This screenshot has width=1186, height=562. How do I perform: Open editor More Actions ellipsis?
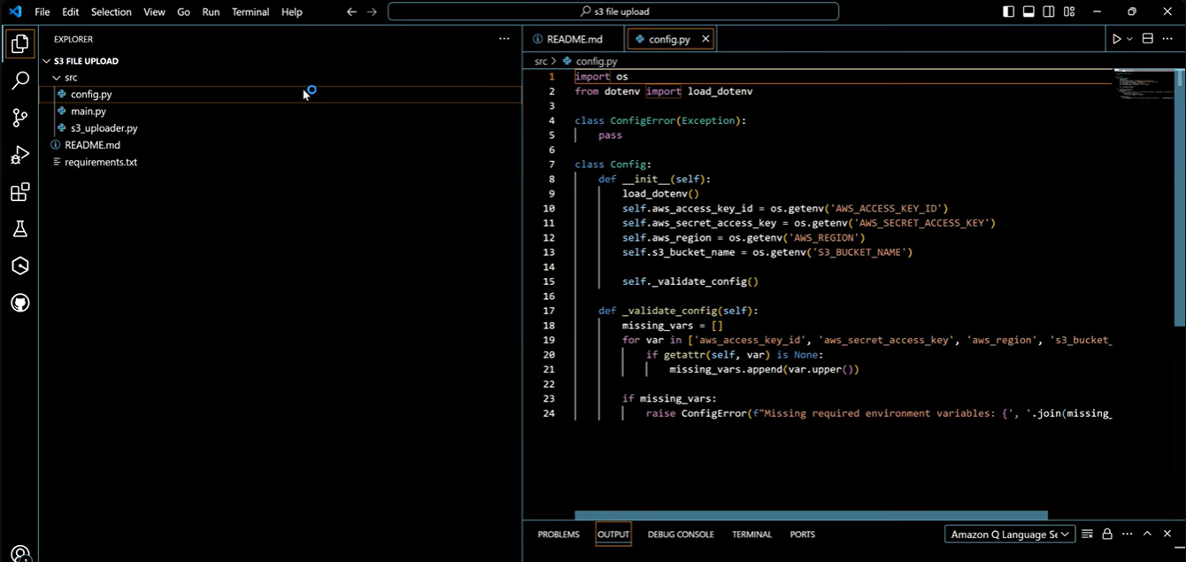coord(1168,39)
